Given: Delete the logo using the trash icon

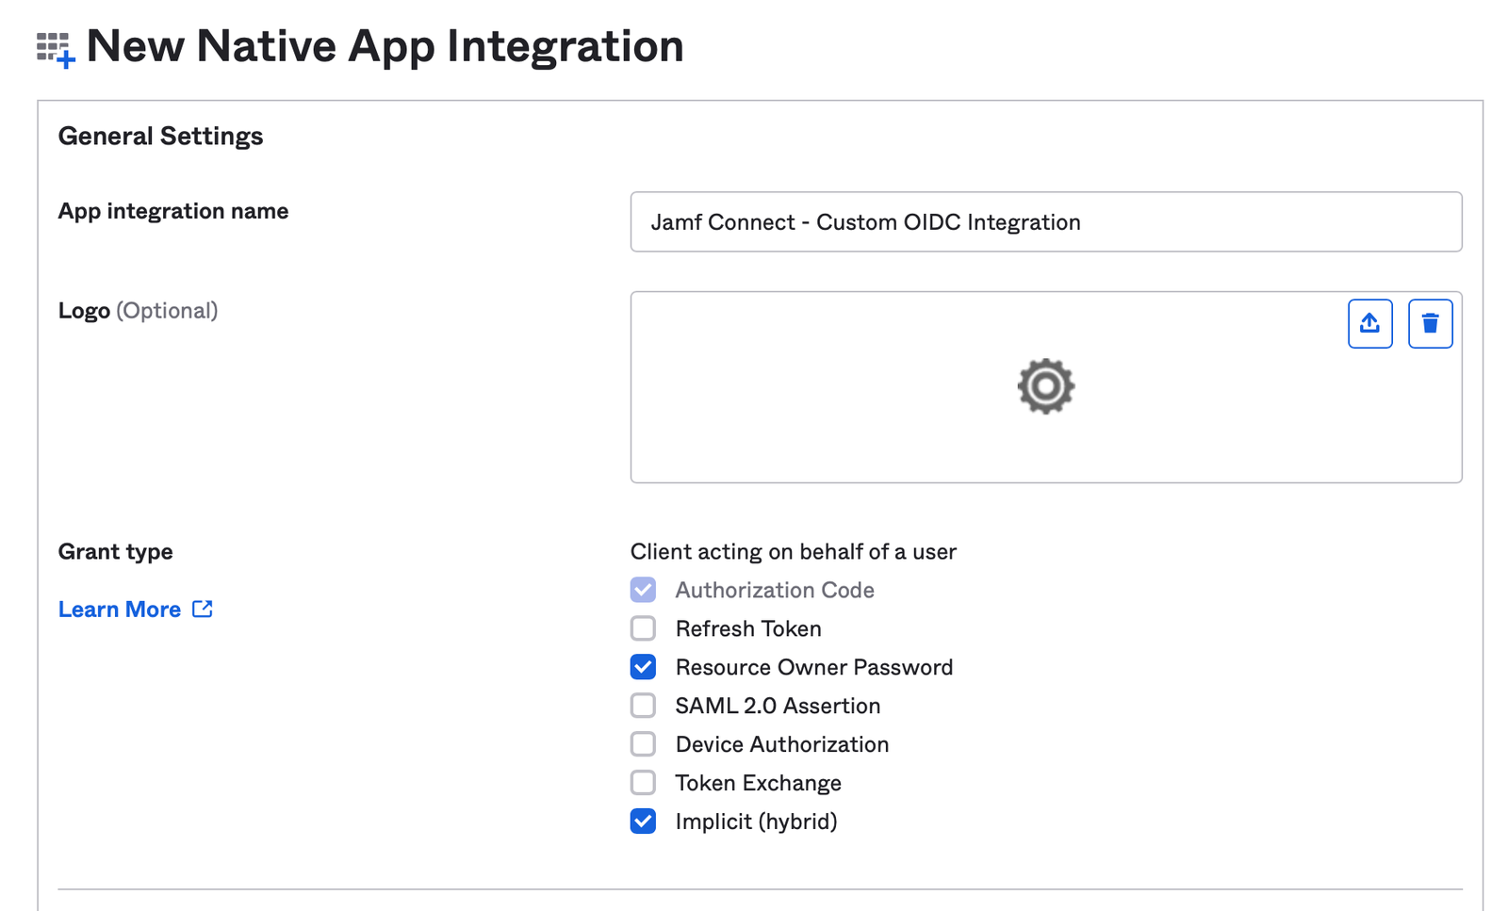Looking at the screenshot, I should pyautogui.click(x=1430, y=323).
